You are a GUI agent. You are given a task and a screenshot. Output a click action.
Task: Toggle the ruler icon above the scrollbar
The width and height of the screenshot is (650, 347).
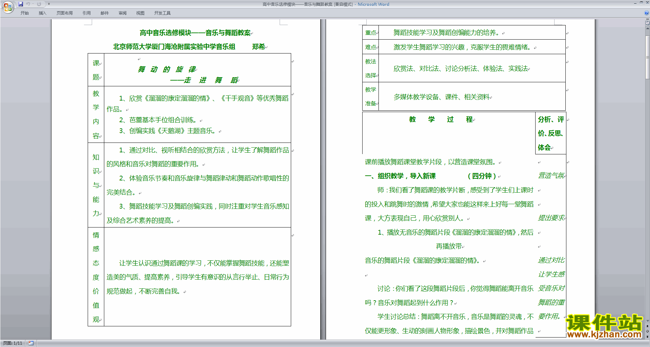pyautogui.click(x=647, y=23)
